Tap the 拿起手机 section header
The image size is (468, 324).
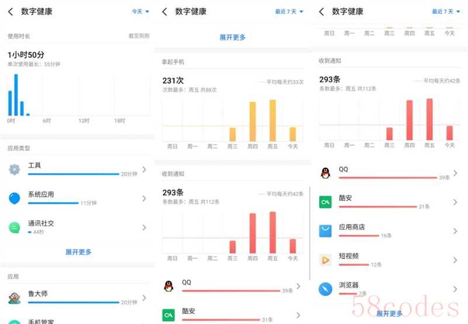click(173, 62)
